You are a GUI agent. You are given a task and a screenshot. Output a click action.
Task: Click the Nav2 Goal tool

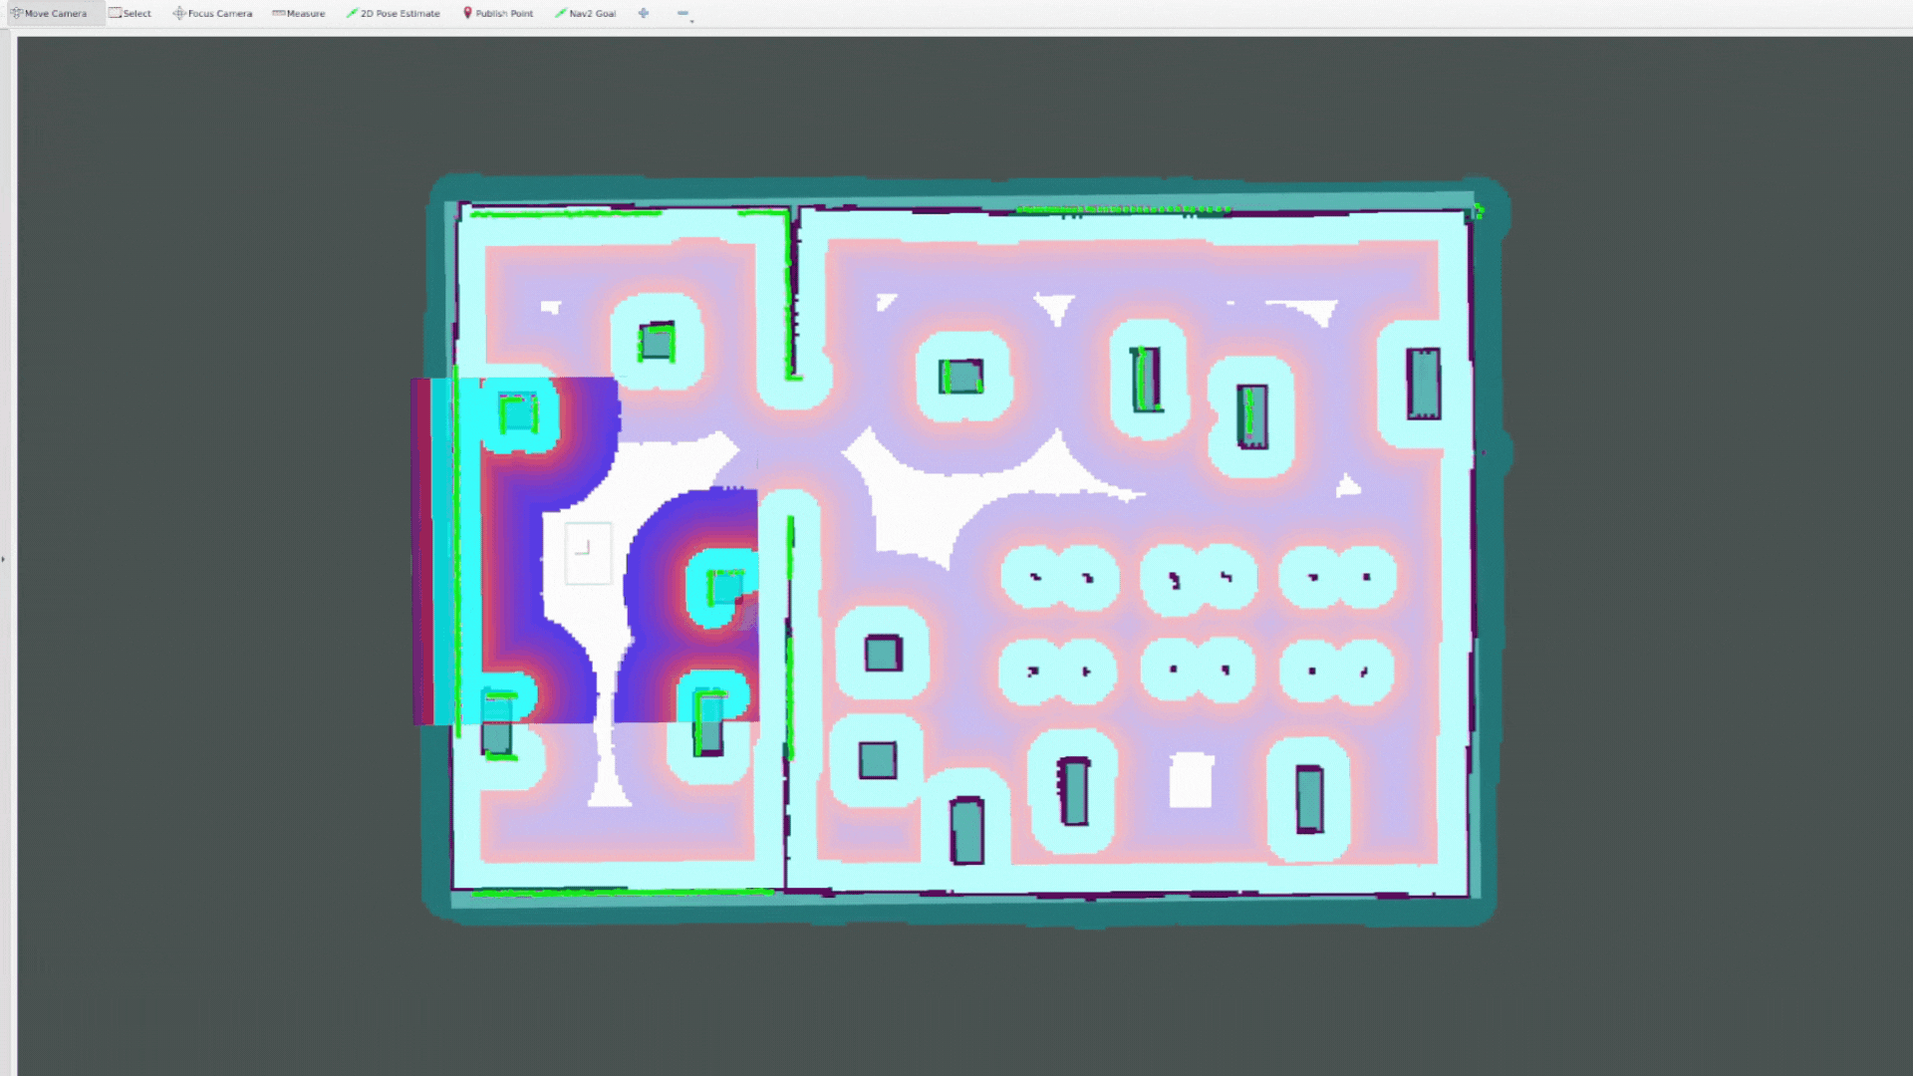[586, 13]
